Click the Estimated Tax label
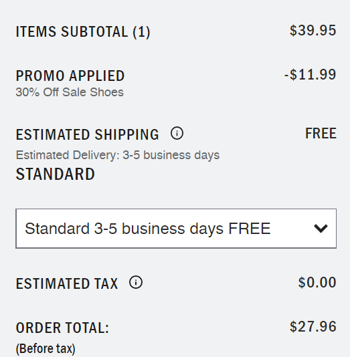Image resolution: width=350 pixels, height=357 pixels. [67, 283]
